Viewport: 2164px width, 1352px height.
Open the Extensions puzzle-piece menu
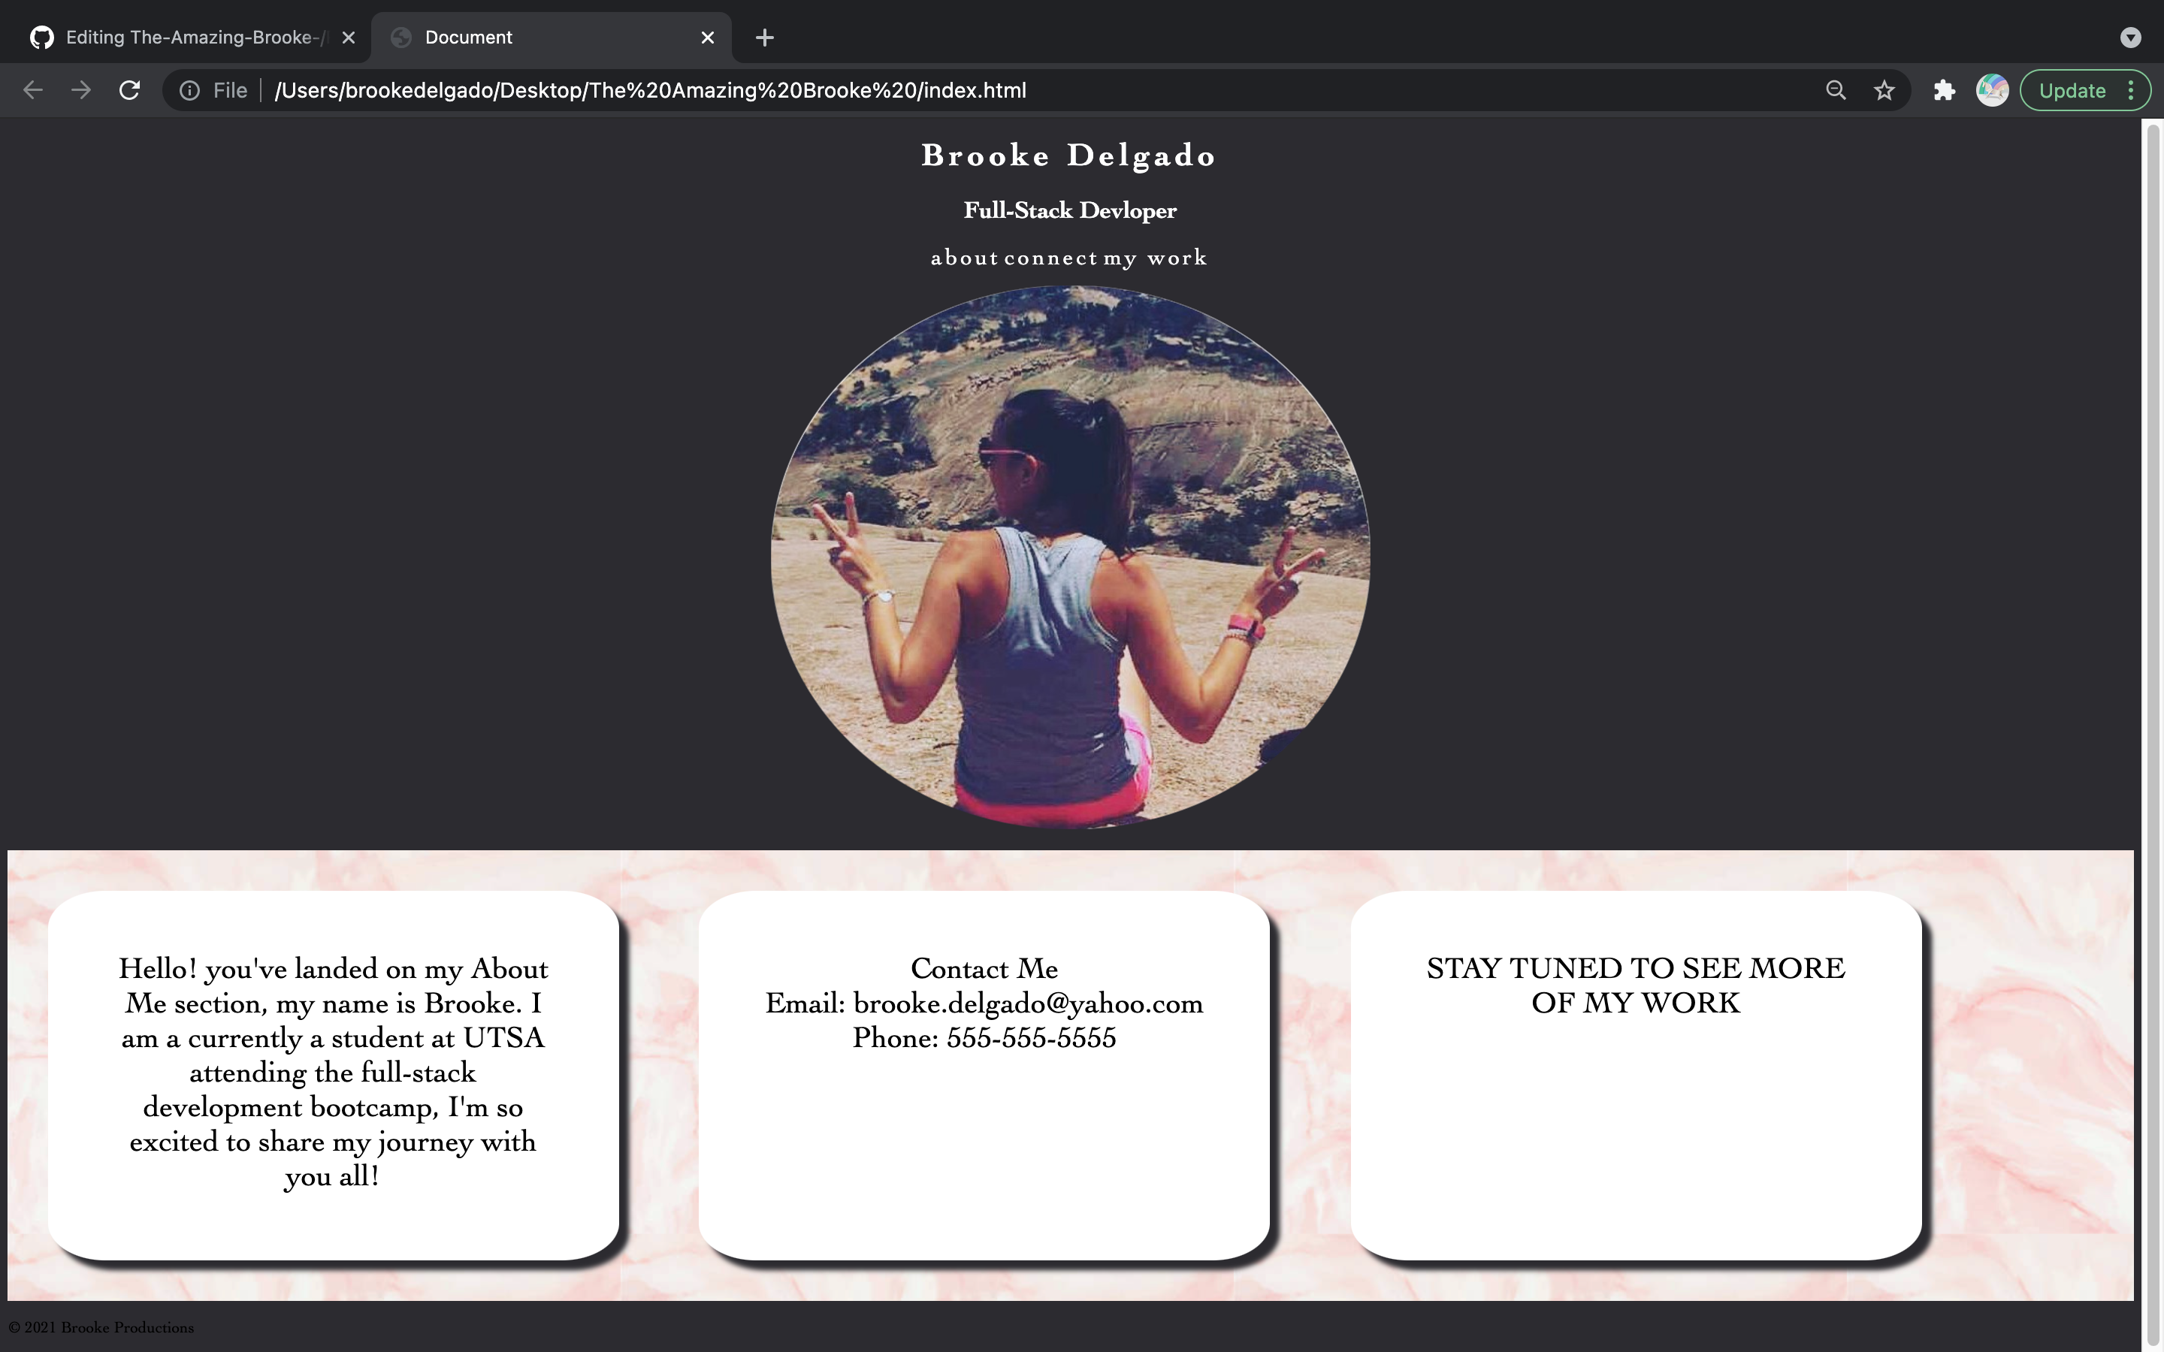point(1943,89)
